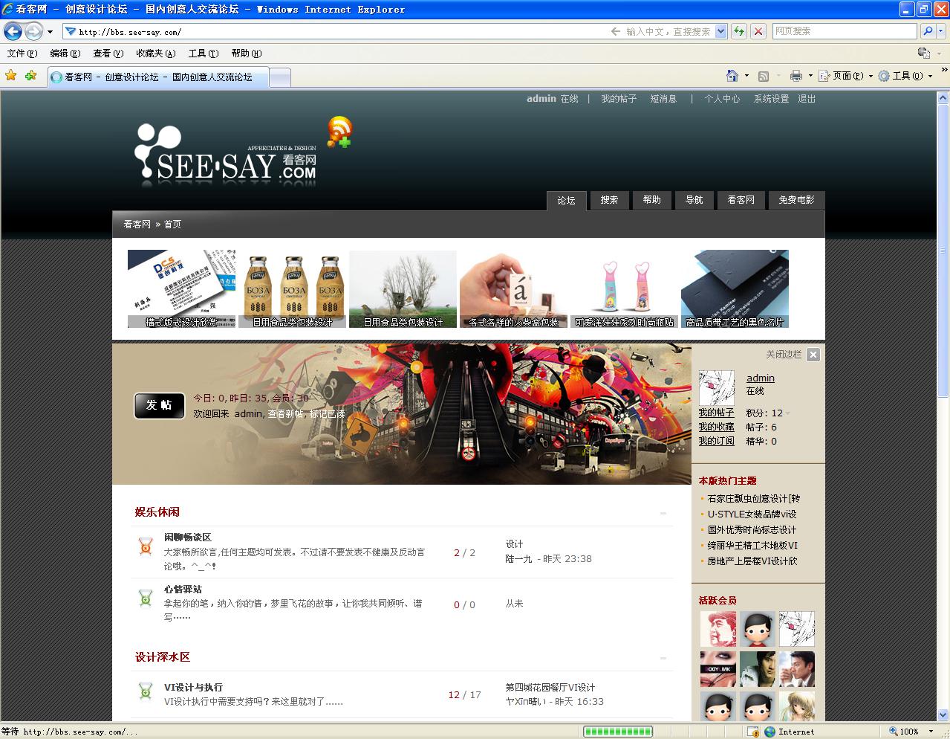Click the RSS feeds icon in command bar
This screenshot has height=739, width=950.
coord(763,76)
